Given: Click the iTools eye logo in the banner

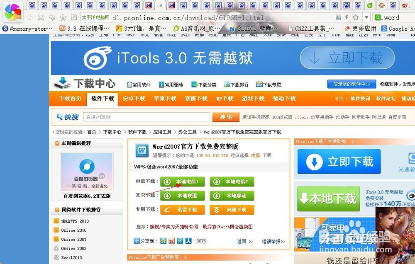Looking at the screenshot, I should click(97, 58).
